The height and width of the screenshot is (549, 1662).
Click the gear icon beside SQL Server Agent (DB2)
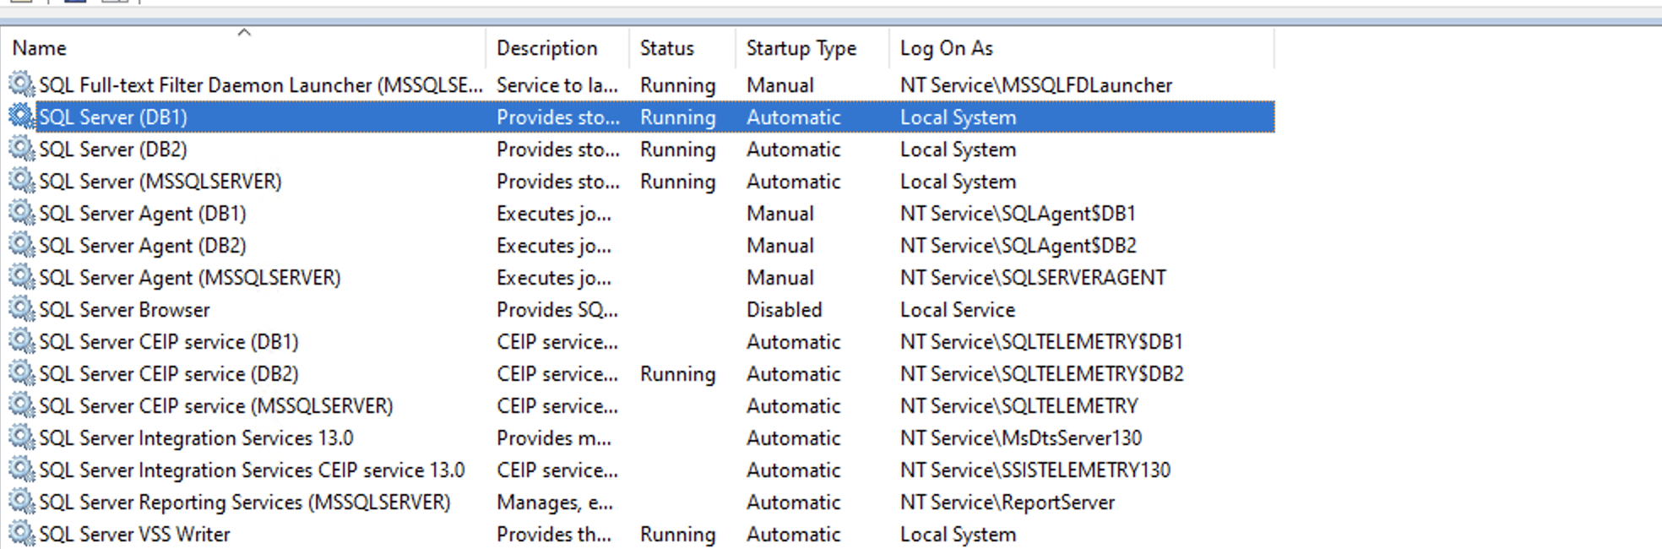point(22,244)
